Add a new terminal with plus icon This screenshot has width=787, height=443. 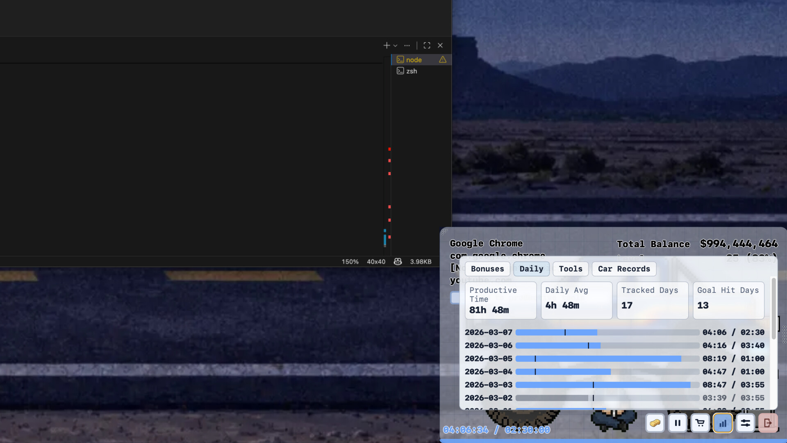point(387,46)
